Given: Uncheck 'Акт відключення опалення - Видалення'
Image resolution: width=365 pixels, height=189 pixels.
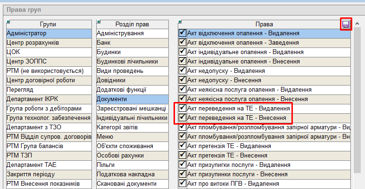Looking at the screenshot, I should coord(182,33).
